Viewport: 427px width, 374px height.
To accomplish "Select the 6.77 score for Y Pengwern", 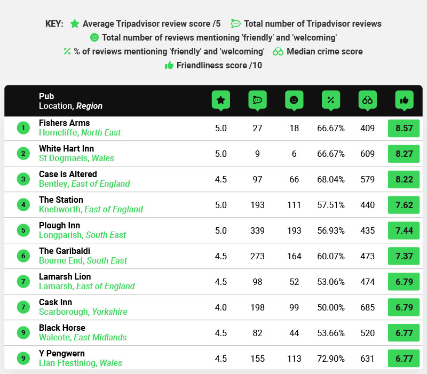I will tap(404, 359).
